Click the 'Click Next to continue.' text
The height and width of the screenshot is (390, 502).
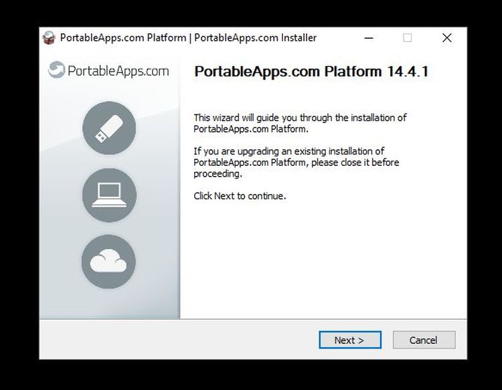click(x=240, y=196)
